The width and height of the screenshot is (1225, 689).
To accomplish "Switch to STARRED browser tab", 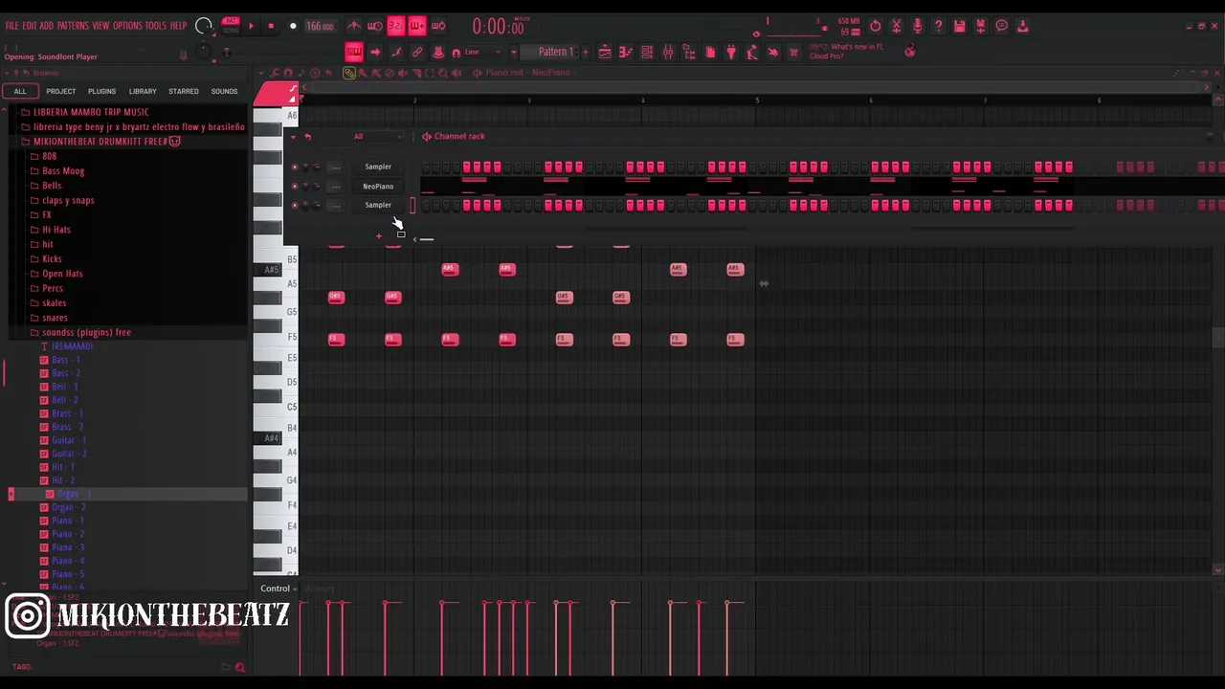I will point(184,91).
